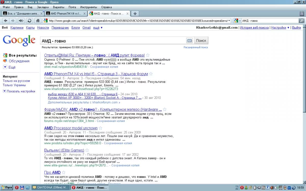Image resolution: width=306 pixels, height=191 pixels.
Task: Open the closed tabs trash icon
Action: [x=302, y=13]
